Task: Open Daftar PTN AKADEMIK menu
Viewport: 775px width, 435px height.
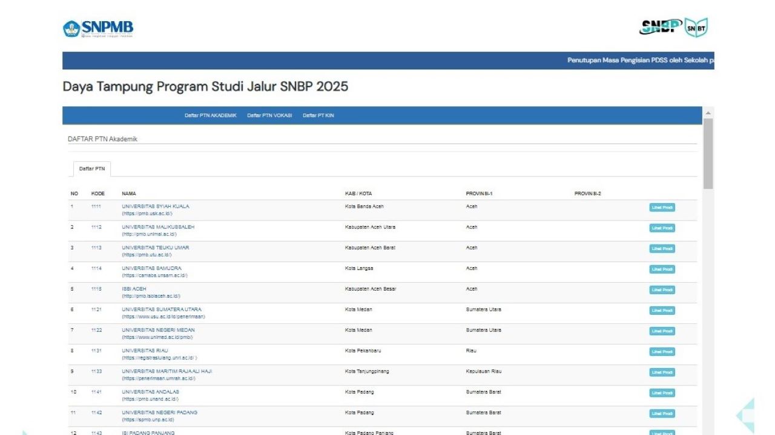Action: [x=211, y=115]
